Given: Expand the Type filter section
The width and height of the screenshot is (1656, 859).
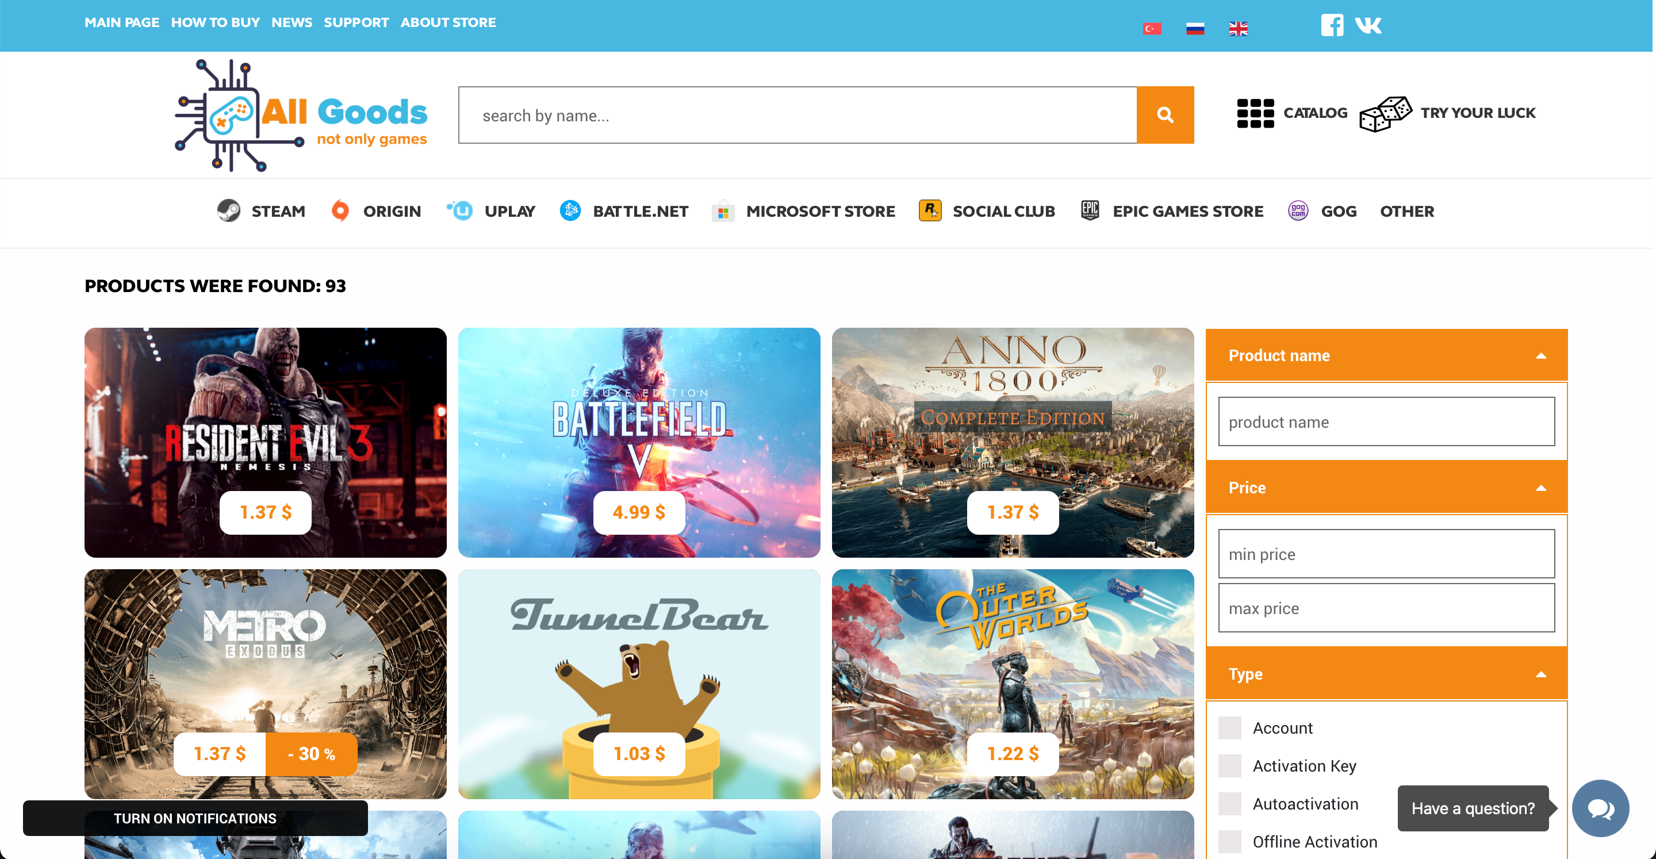Looking at the screenshot, I should (x=1386, y=673).
